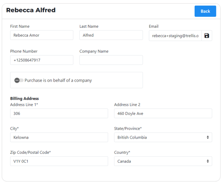This screenshot has width=222, height=184.
Task: Click the Address Line 2 field
Action: pos(163,114)
